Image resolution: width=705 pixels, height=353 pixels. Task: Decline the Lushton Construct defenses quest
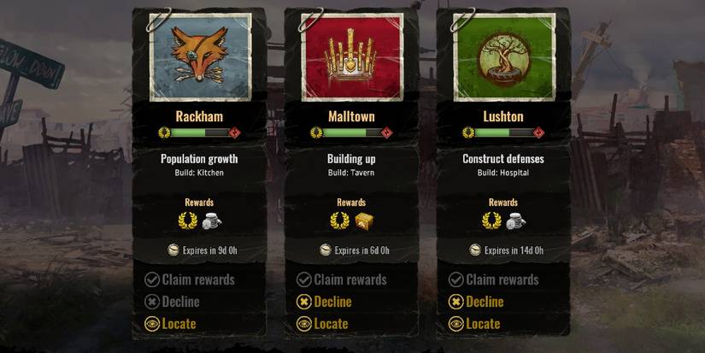[476, 302]
